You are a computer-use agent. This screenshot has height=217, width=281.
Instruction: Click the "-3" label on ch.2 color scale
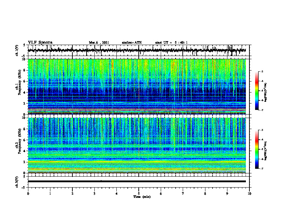click(262, 130)
